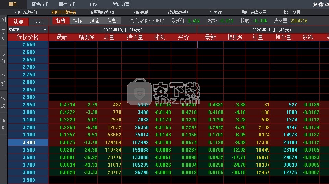Open the 导航 sidebar panel
The width and height of the screenshot is (329, 184).
tap(3, 35)
